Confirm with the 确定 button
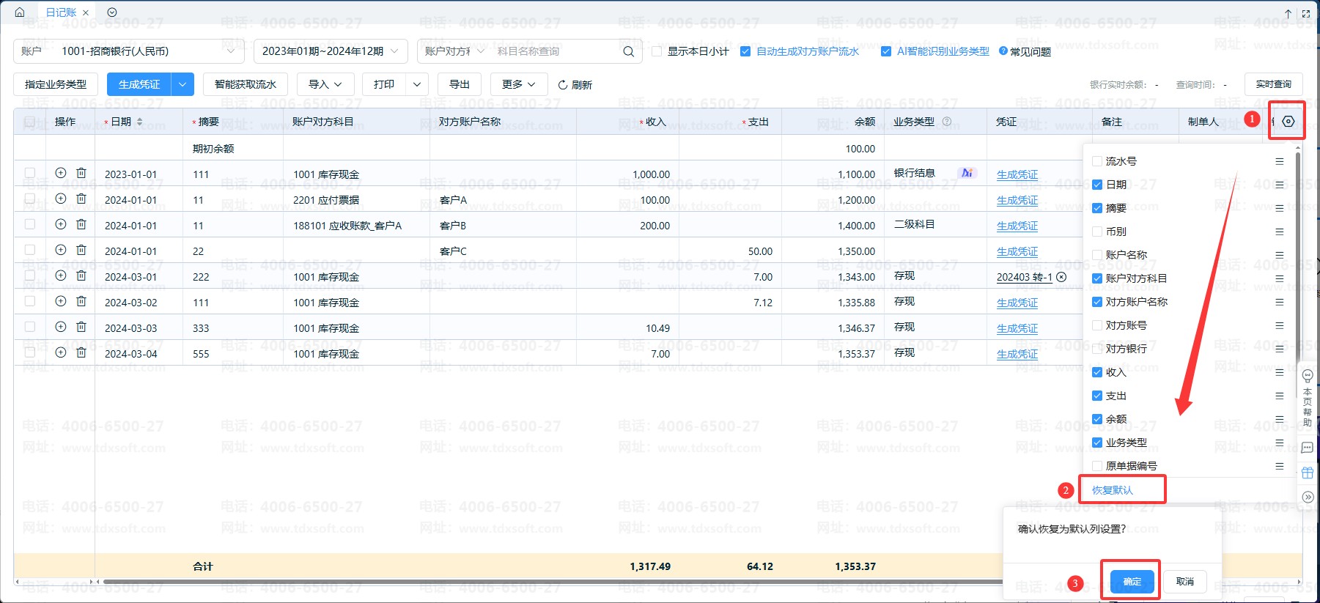Screen dimensions: 1320x603 [x=1132, y=581]
